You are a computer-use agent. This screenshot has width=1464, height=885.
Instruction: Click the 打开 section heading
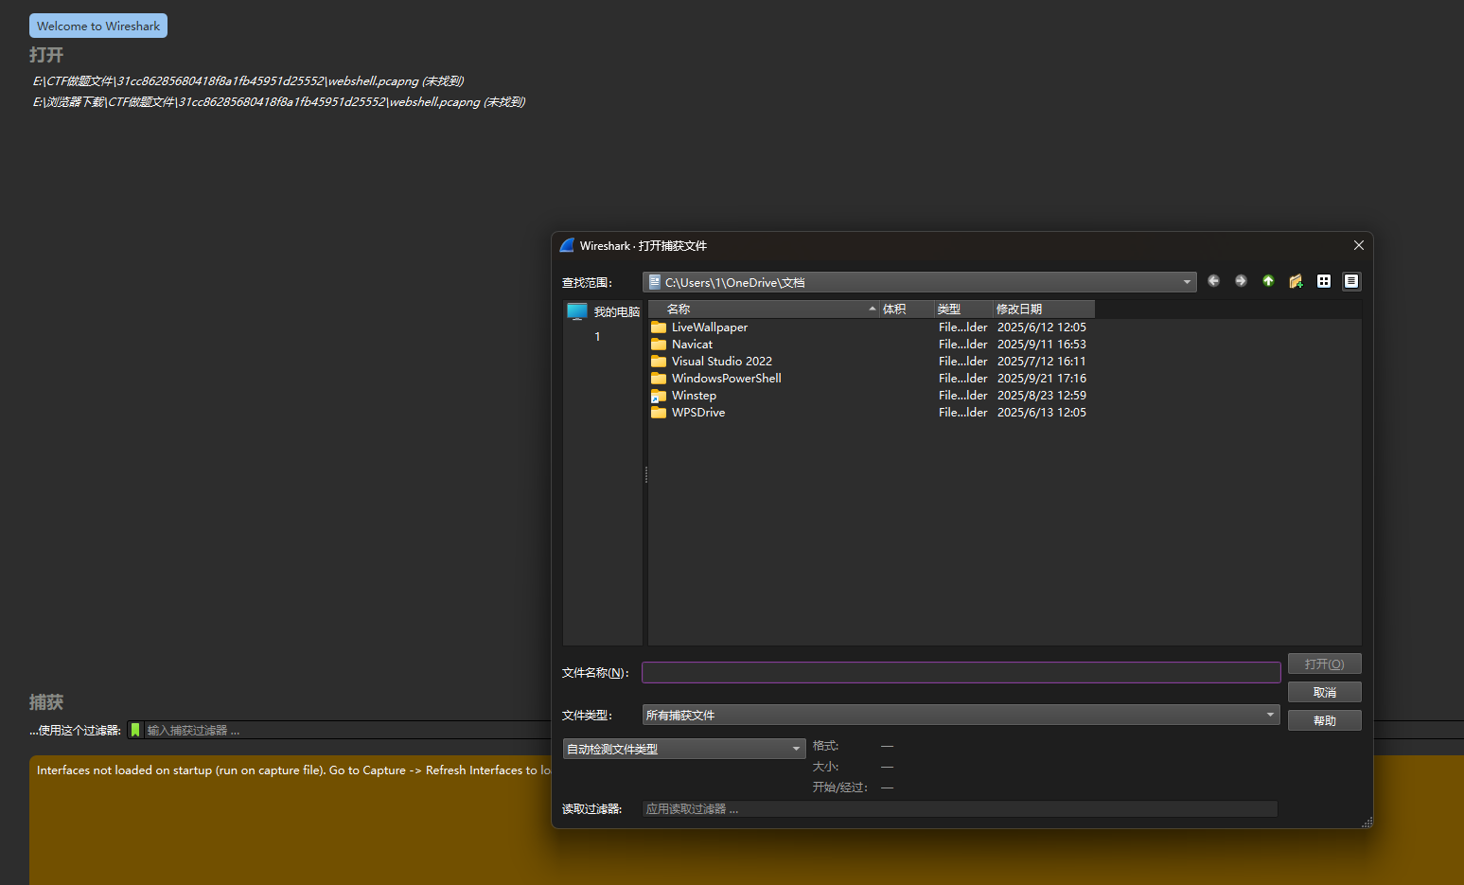click(x=46, y=55)
